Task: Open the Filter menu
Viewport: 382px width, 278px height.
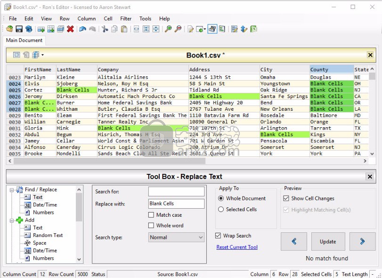Action: tap(126, 18)
